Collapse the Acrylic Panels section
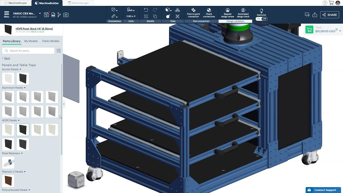The height and width of the screenshot is (193, 343). [20, 69]
